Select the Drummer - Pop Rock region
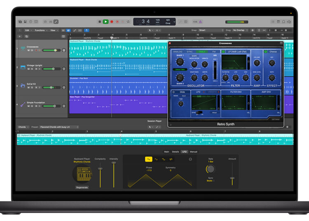The image size is (309, 221). click(x=118, y=86)
